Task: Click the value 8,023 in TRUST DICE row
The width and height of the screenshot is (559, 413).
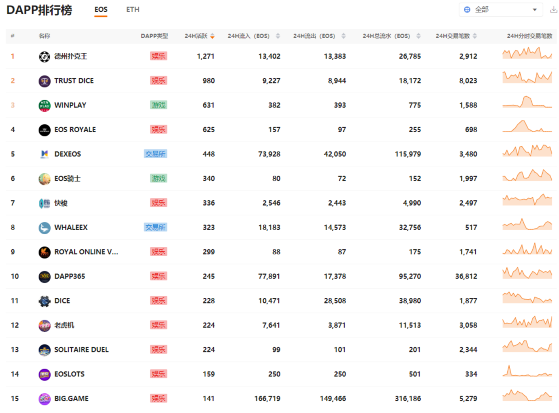Action: click(468, 81)
